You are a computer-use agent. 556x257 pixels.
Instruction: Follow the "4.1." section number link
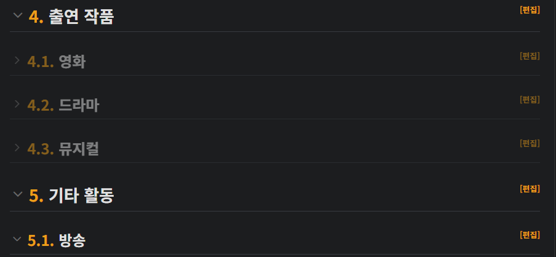[x=41, y=61]
